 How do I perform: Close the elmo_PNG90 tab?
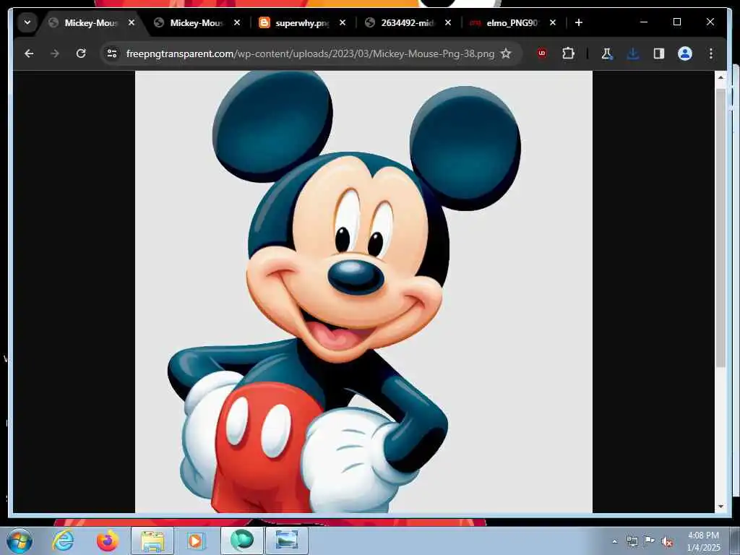click(x=553, y=22)
